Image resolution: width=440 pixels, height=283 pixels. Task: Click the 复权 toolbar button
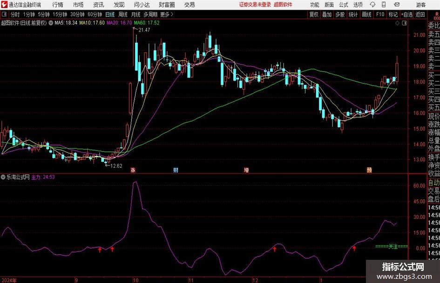tap(314, 14)
